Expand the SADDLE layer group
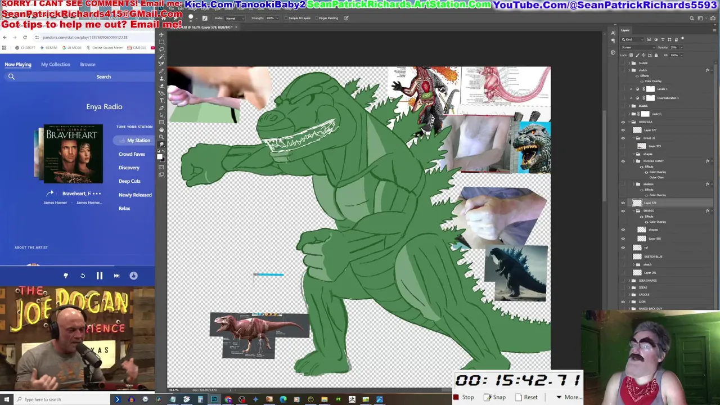 point(629,295)
